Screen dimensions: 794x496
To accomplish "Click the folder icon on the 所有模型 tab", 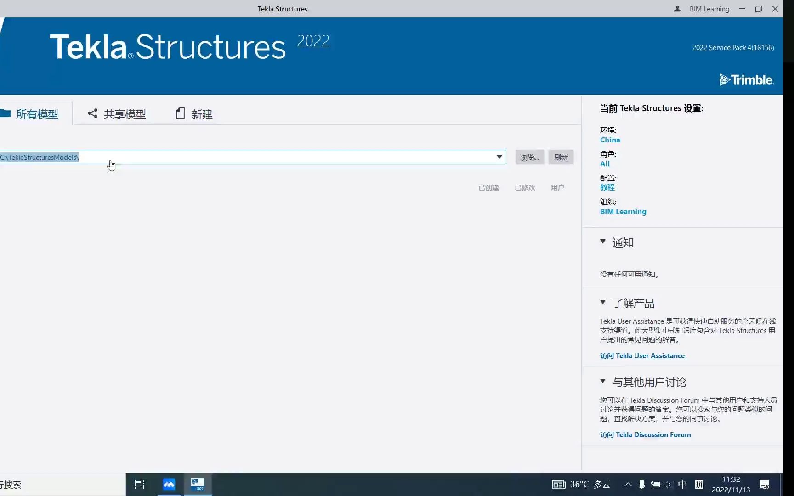I will [x=6, y=113].
